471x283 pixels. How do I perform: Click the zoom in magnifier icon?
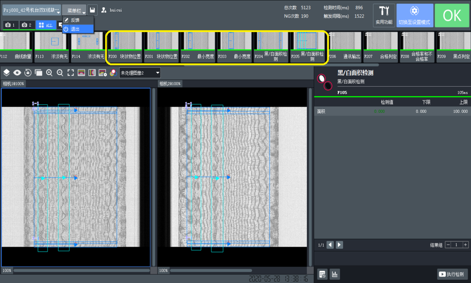49,73
